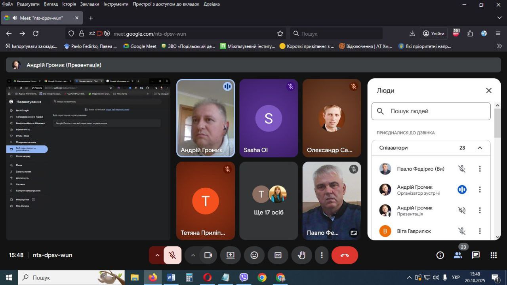Click the Google Meet bookmark
507x285 pixels.
pyautogui.click(x=140, y=46)
